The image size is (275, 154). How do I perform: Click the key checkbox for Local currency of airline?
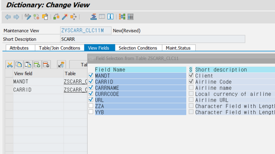(x=191, y=94)
